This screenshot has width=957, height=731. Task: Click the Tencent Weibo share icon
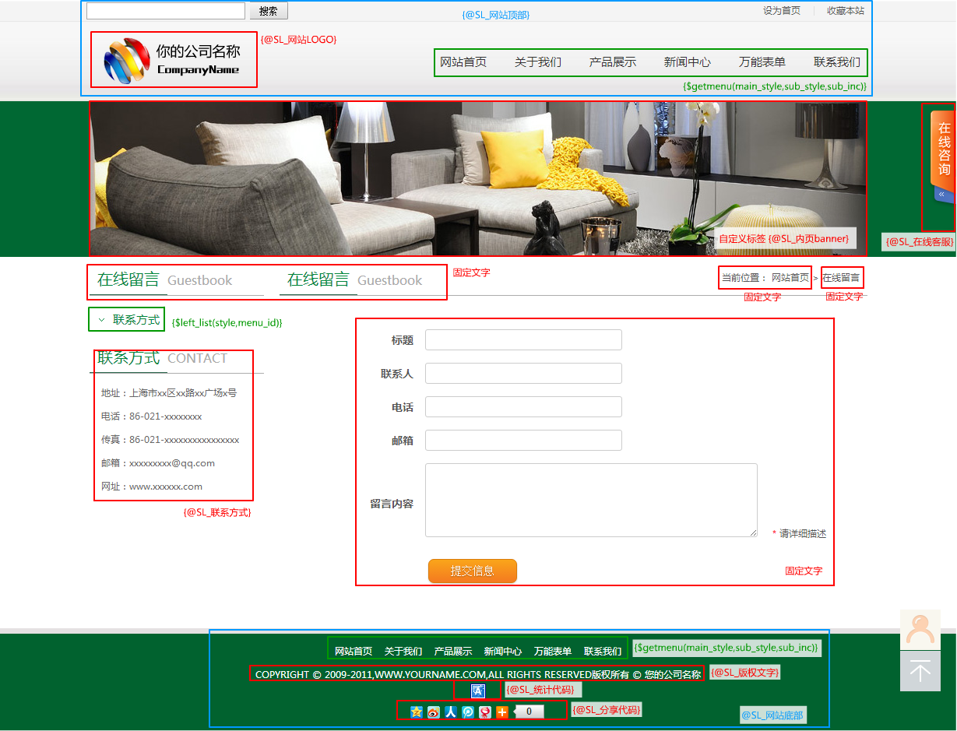[468, 712]
